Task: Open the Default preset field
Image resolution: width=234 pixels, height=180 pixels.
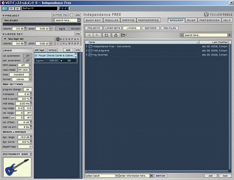Action: coord(39,8)
